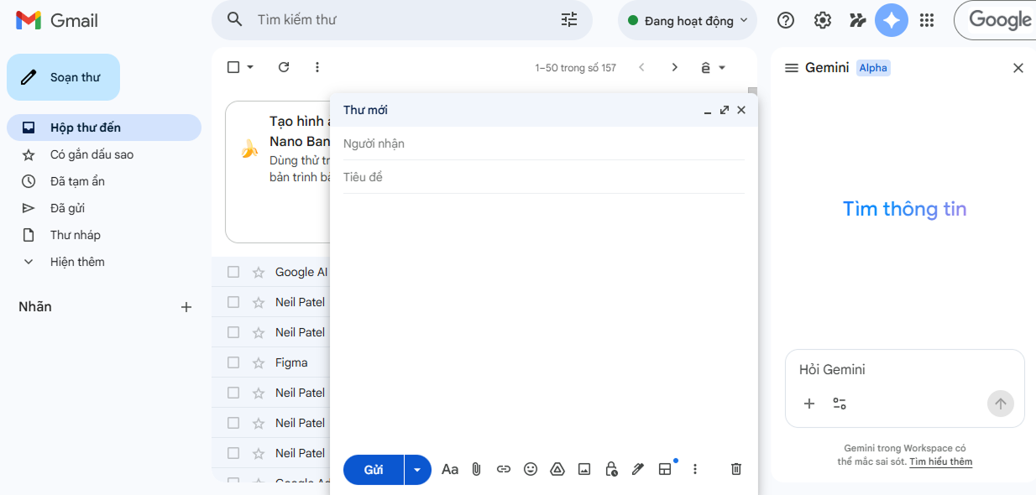Image resolution: width=1036 pixels, height=495 pixels.
Task: Star the Google AI email
Action: 259,272
